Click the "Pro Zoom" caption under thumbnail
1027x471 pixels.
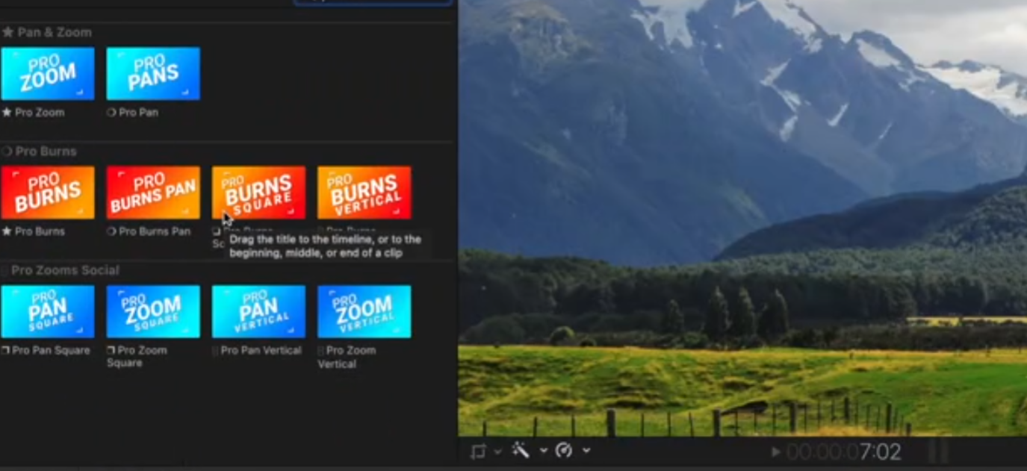[40, 113]
